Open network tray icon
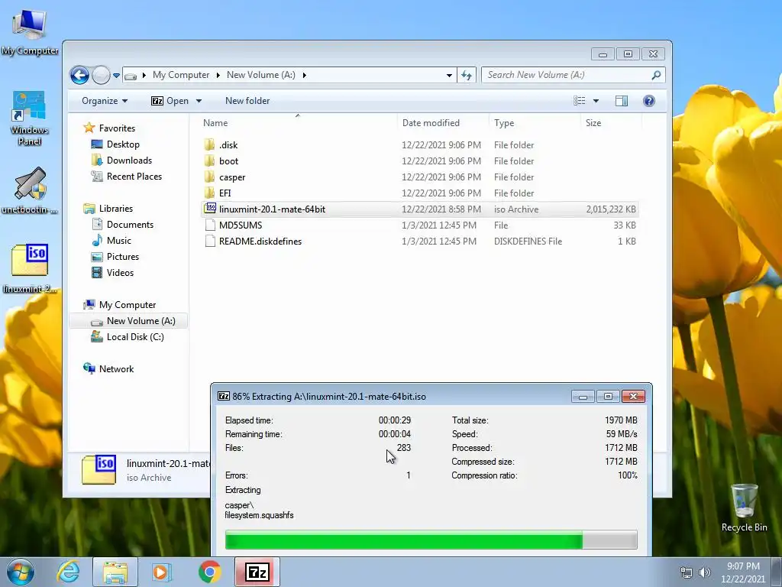The height and width of the screenshot is (587, 782). [x=687, y=572]
